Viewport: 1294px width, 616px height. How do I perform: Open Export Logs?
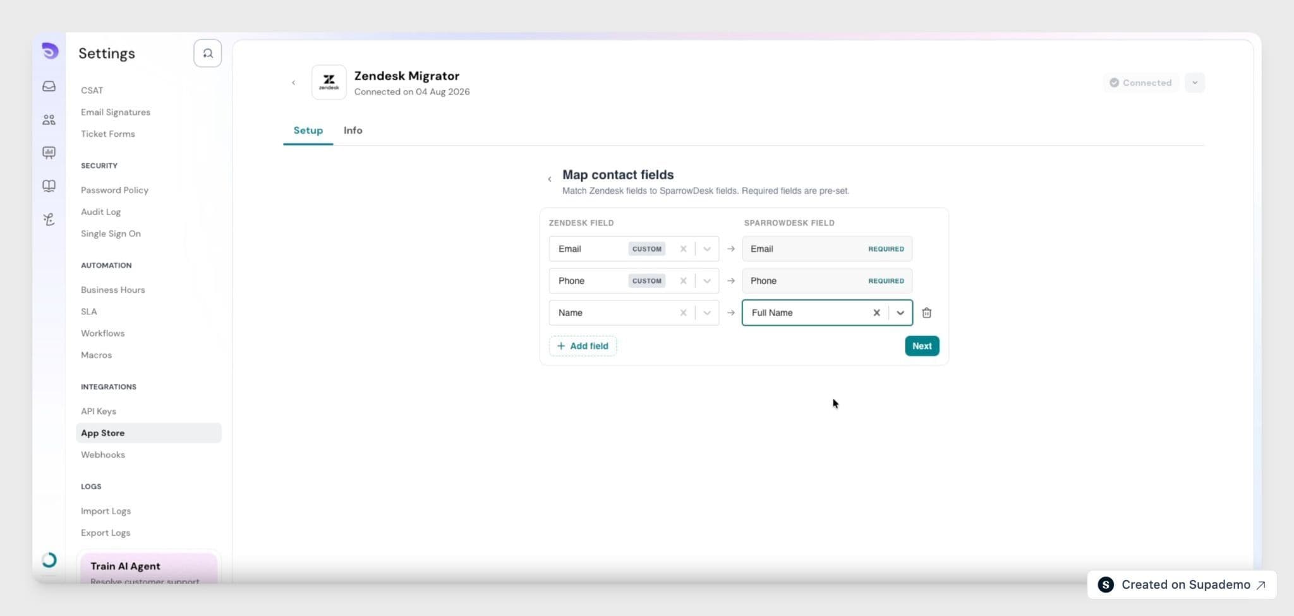tap(106, 533)
